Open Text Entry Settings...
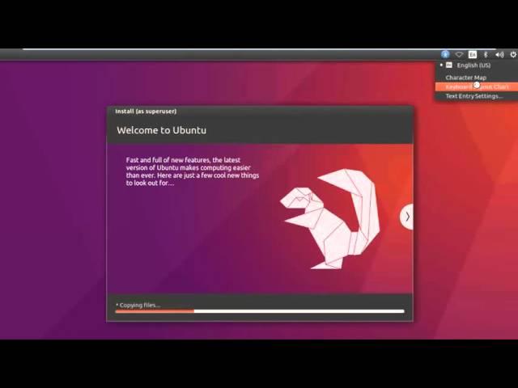The width and height of the screenshot is (518, 388). [x=473, y=96]
